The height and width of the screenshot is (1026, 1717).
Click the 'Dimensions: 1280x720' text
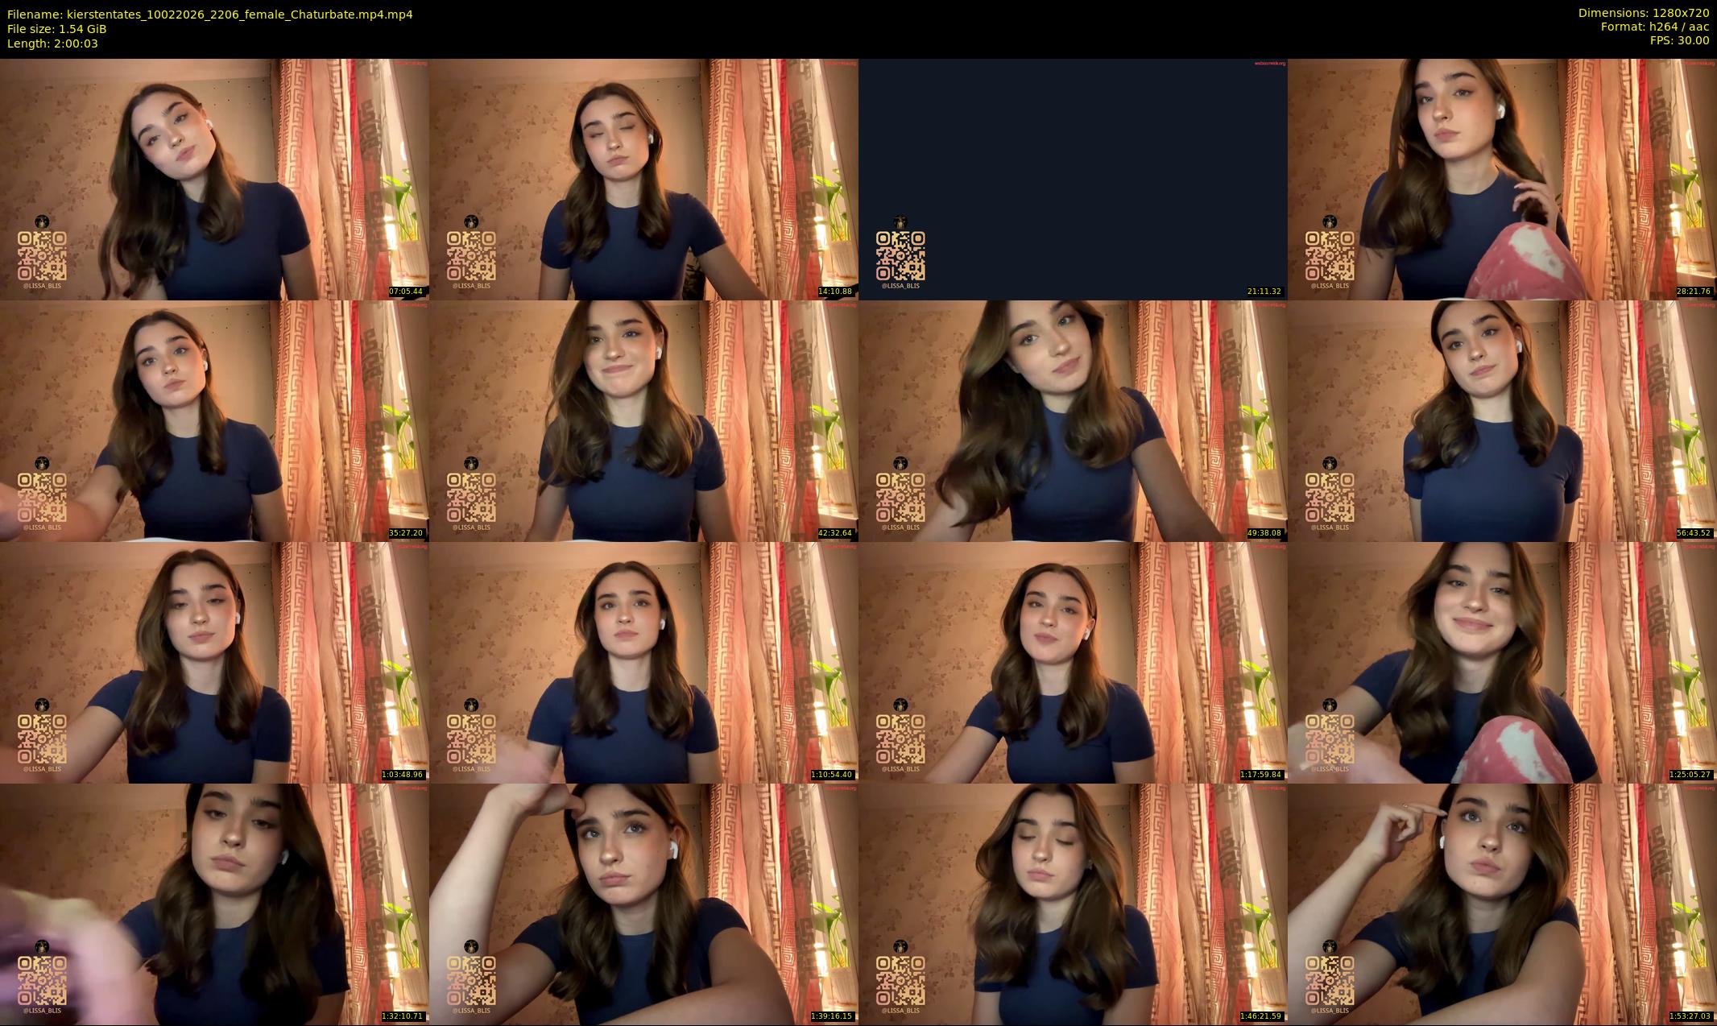(1644, 13)
